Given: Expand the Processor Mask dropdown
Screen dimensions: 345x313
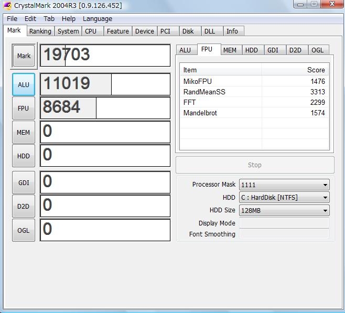Looking at the screenshot, I should pos(284,185).
